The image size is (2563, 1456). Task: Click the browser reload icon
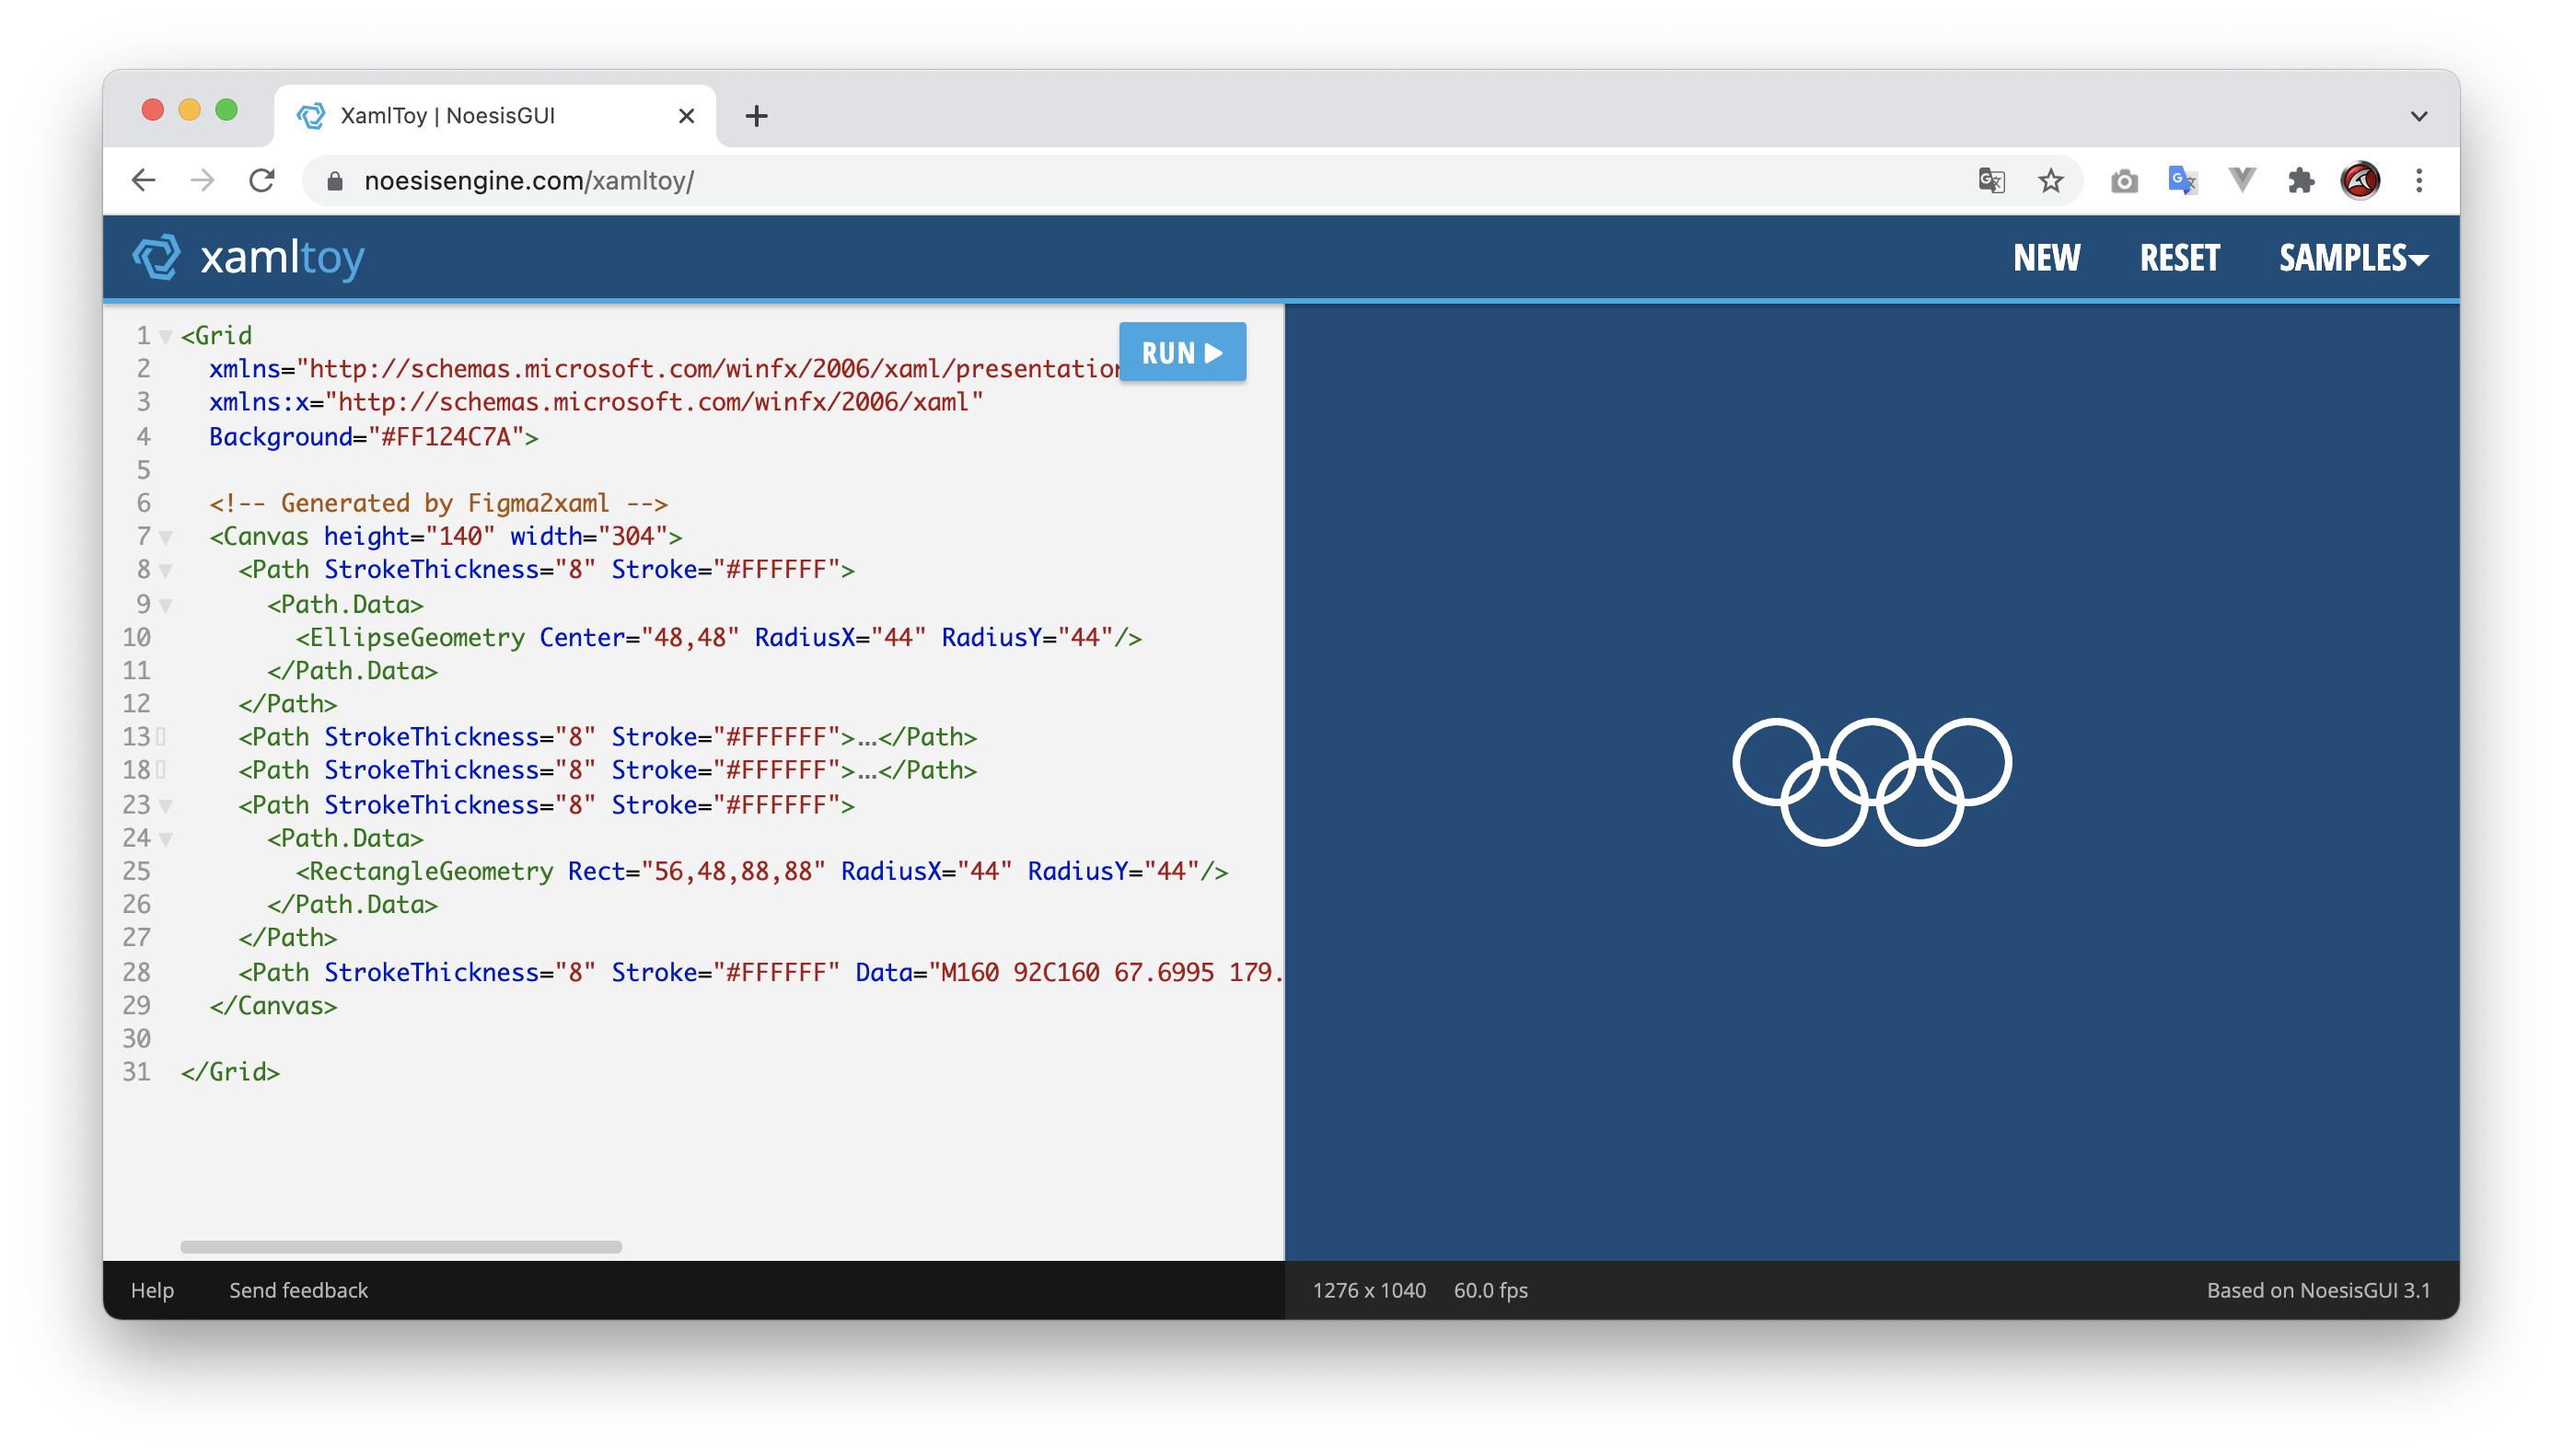click(262, 181)
